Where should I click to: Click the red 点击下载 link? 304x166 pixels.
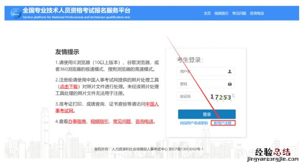click(x=69, y=86)
